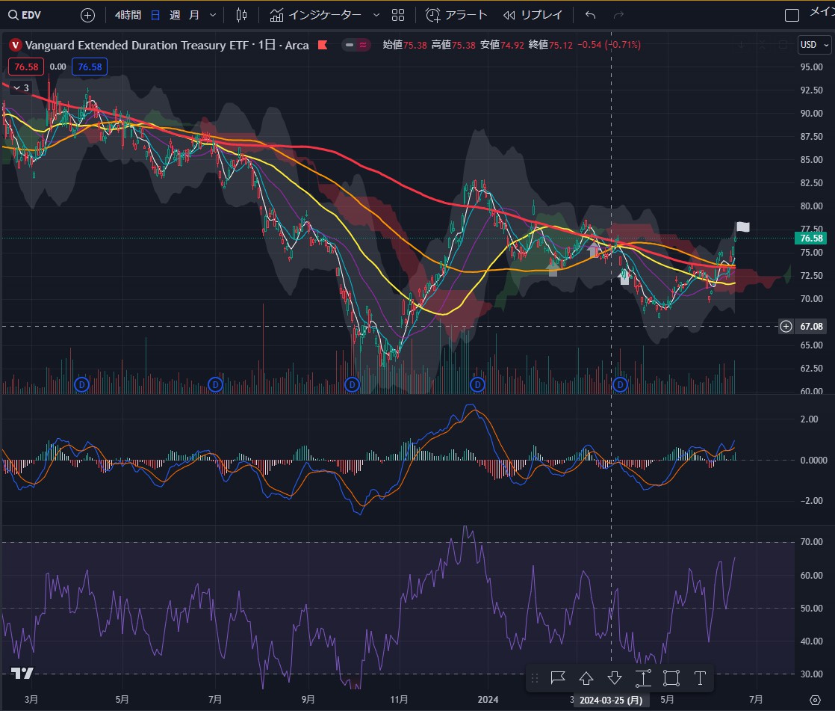Viewport: 835px width, 711px height.
Task: Click the 11月 time axis label
Action: [399, 699]
